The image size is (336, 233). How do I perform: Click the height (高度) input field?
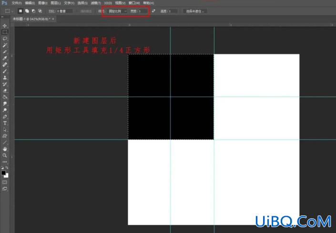[173, 11]
